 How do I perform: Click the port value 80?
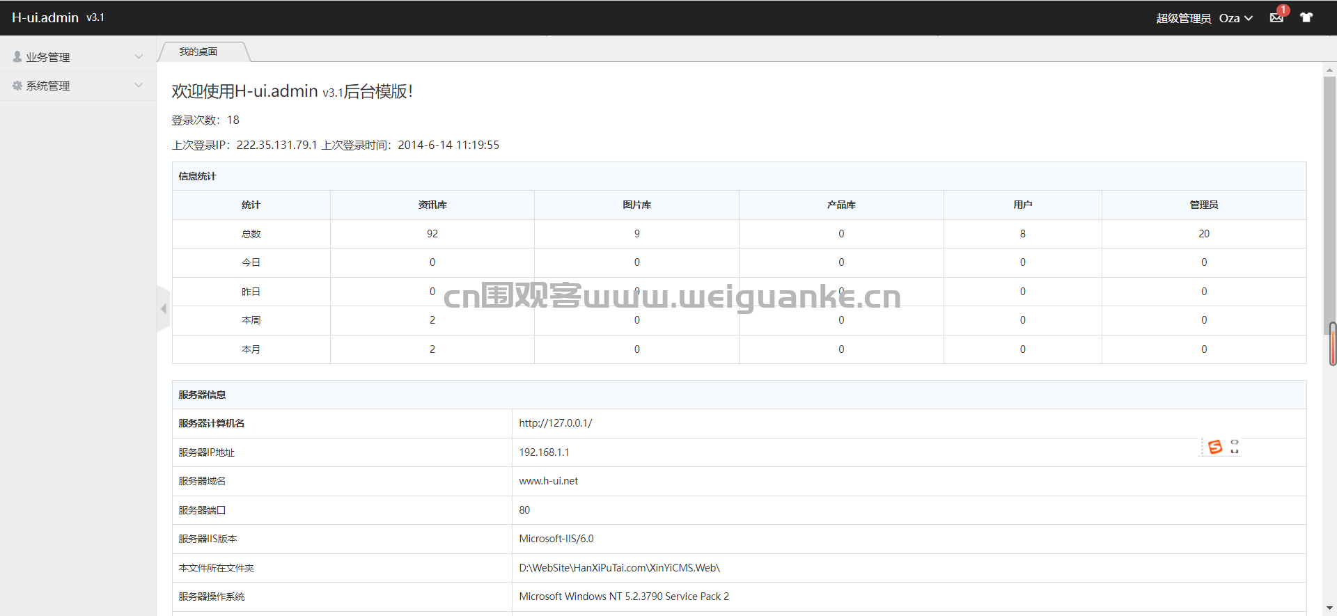(x=524, y=510)
